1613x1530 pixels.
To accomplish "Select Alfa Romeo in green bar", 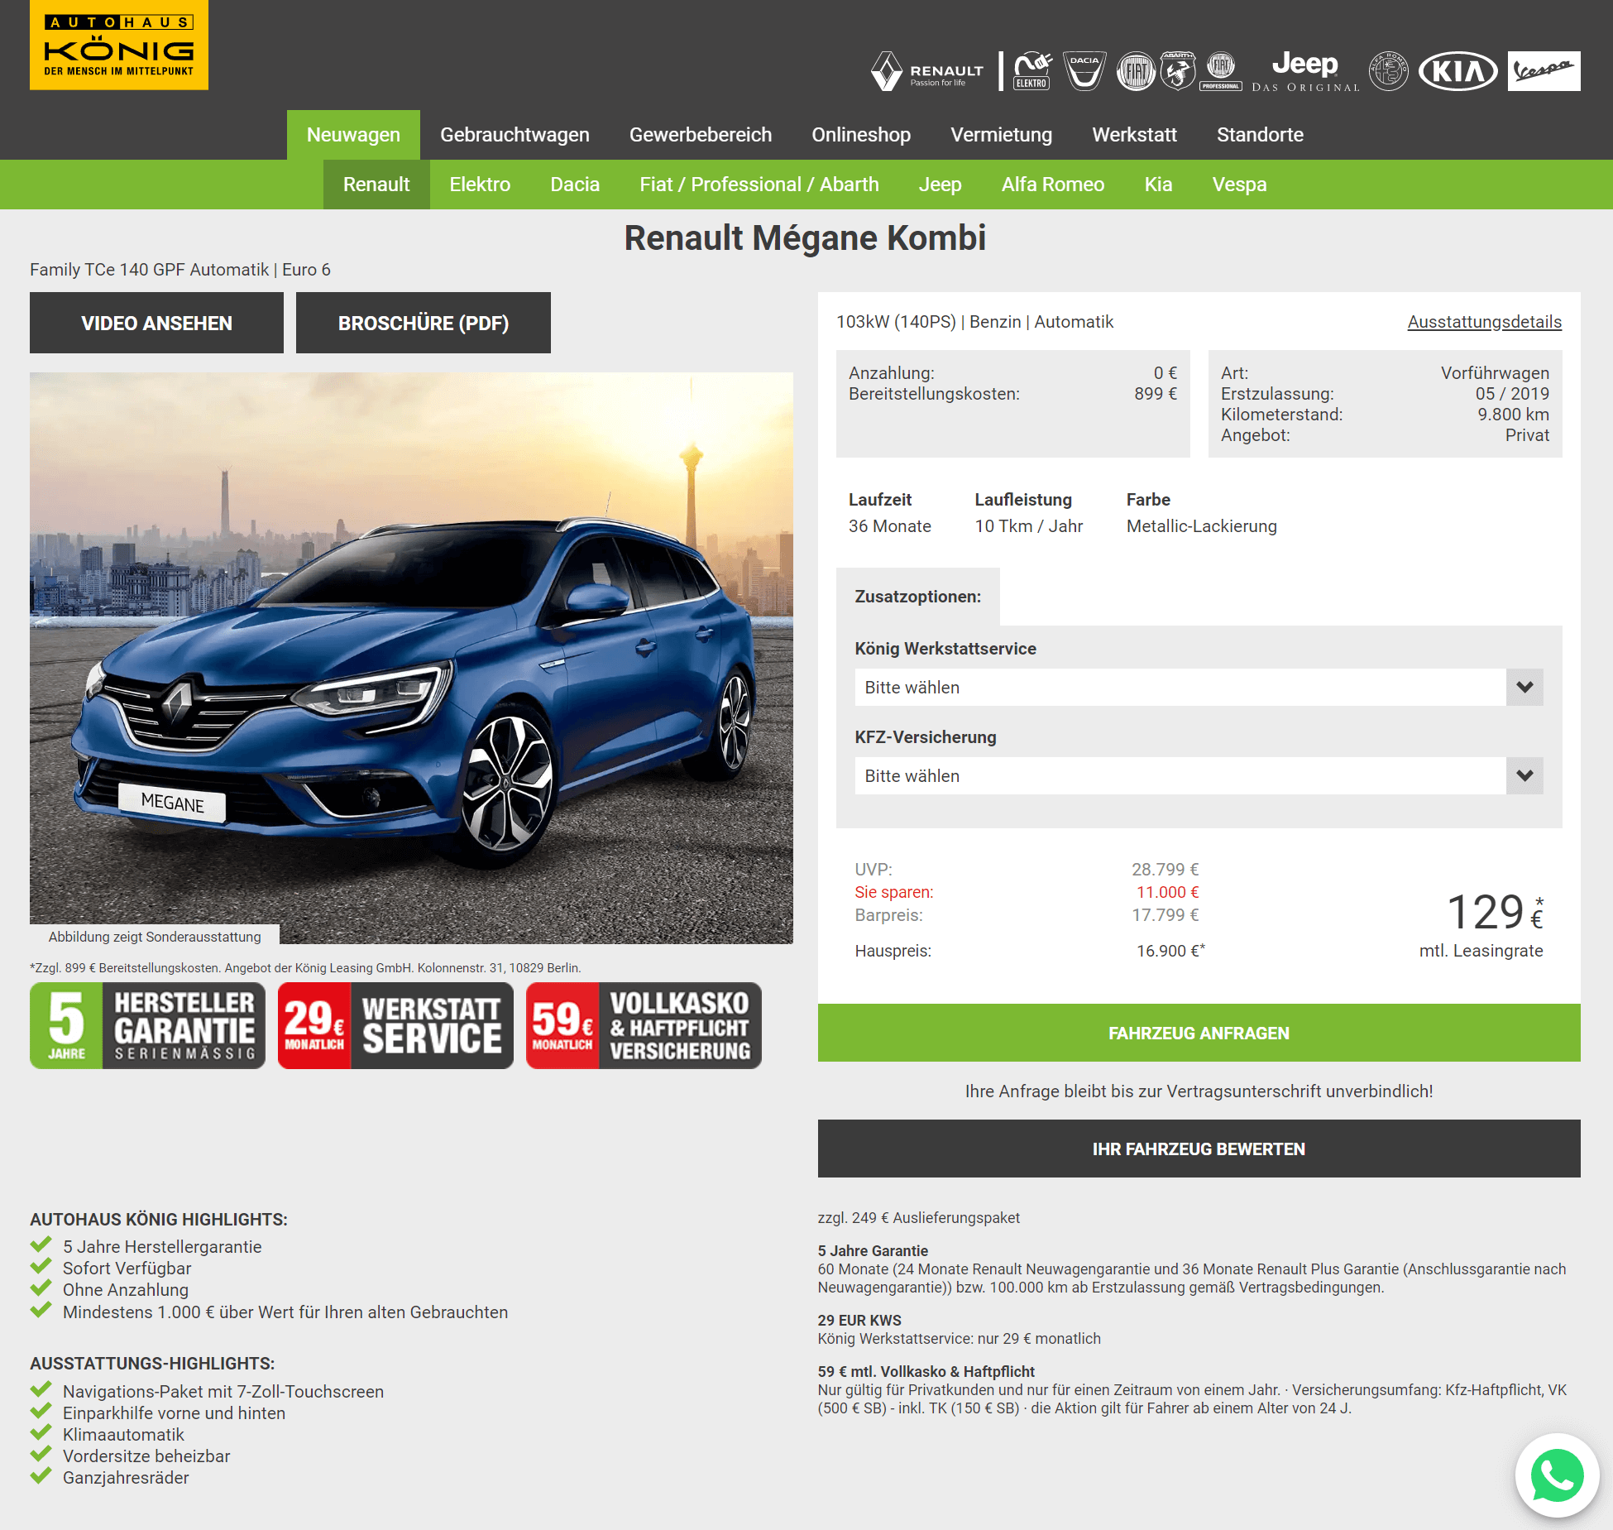I will coord(1053,185).
